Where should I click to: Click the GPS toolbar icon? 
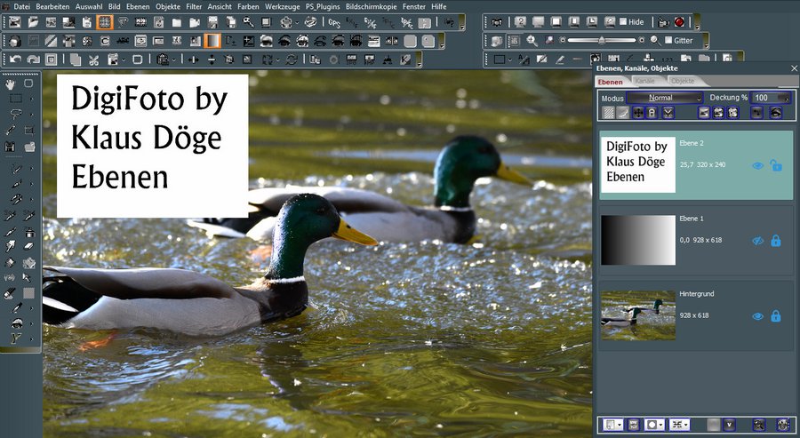(335, 21)
